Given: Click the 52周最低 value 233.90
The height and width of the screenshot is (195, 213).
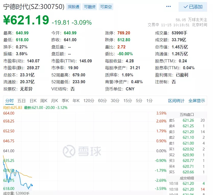Looking at the screenshot, I should 79,82.
